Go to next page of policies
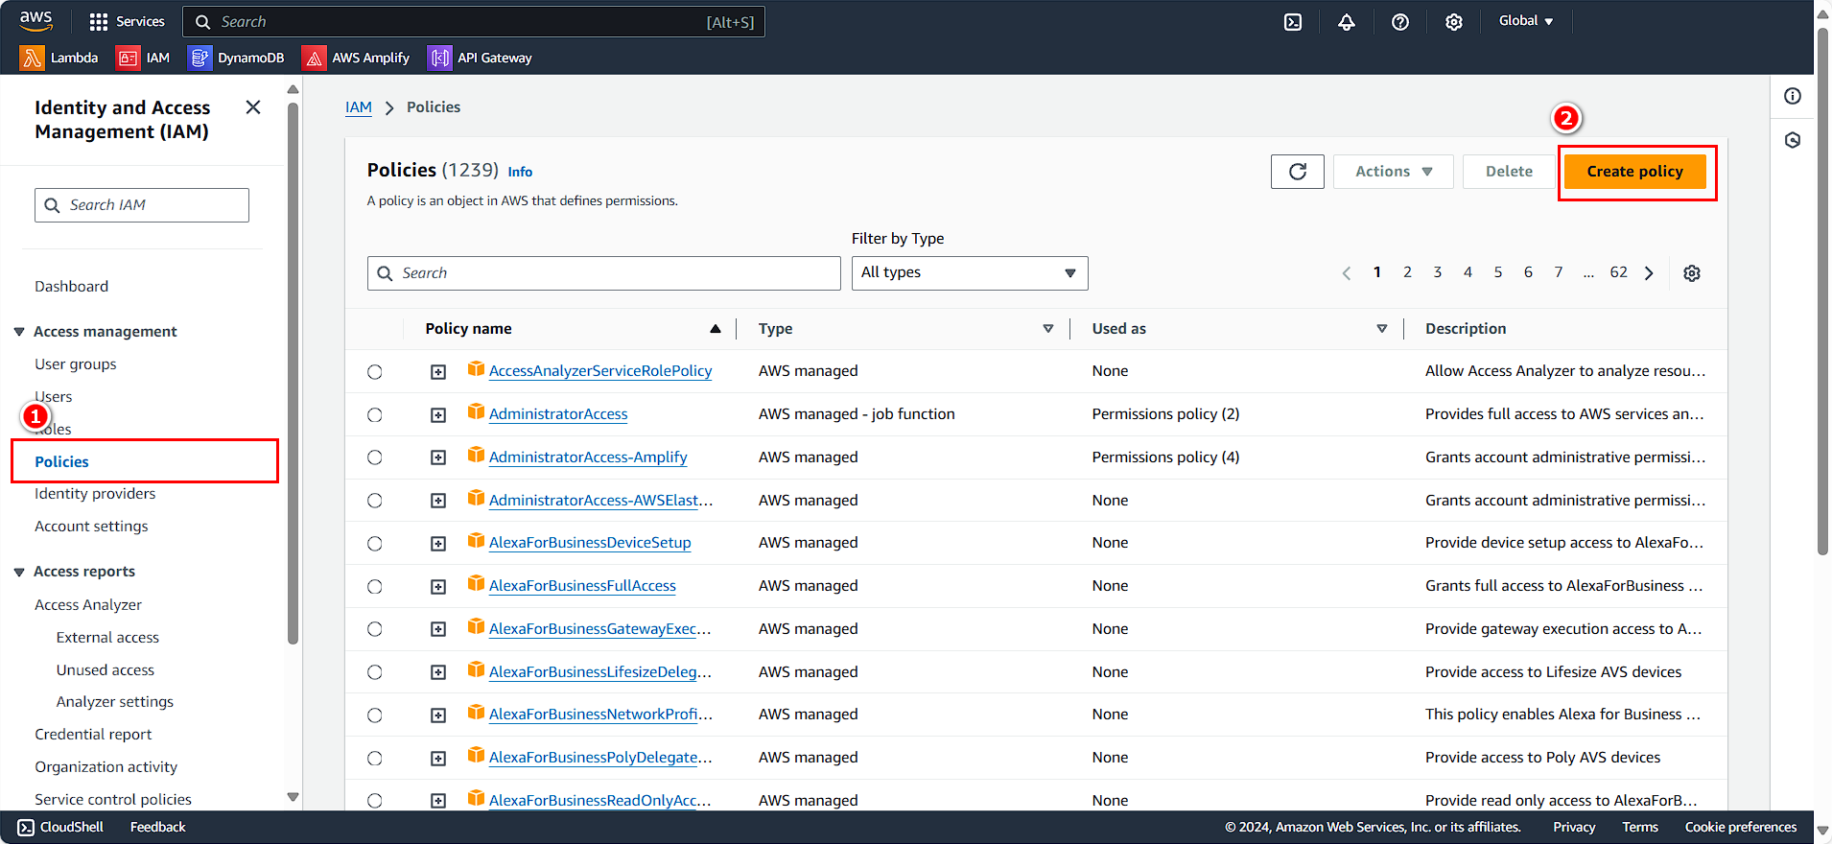This screenshot has height=844, width=1832. pos(1649,273)
